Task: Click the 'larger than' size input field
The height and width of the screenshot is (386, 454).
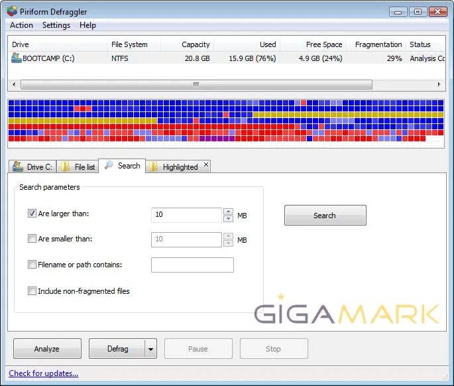Action: (x=186, y=215)
